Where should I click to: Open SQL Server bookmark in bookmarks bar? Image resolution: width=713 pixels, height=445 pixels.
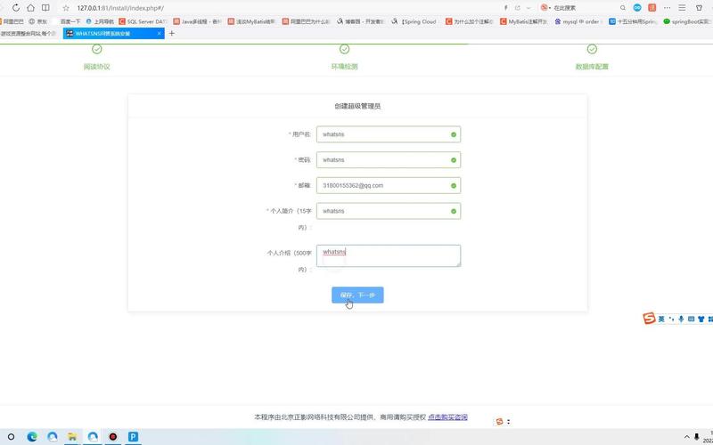pos(143,20)
